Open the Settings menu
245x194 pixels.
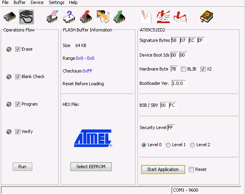57,2
